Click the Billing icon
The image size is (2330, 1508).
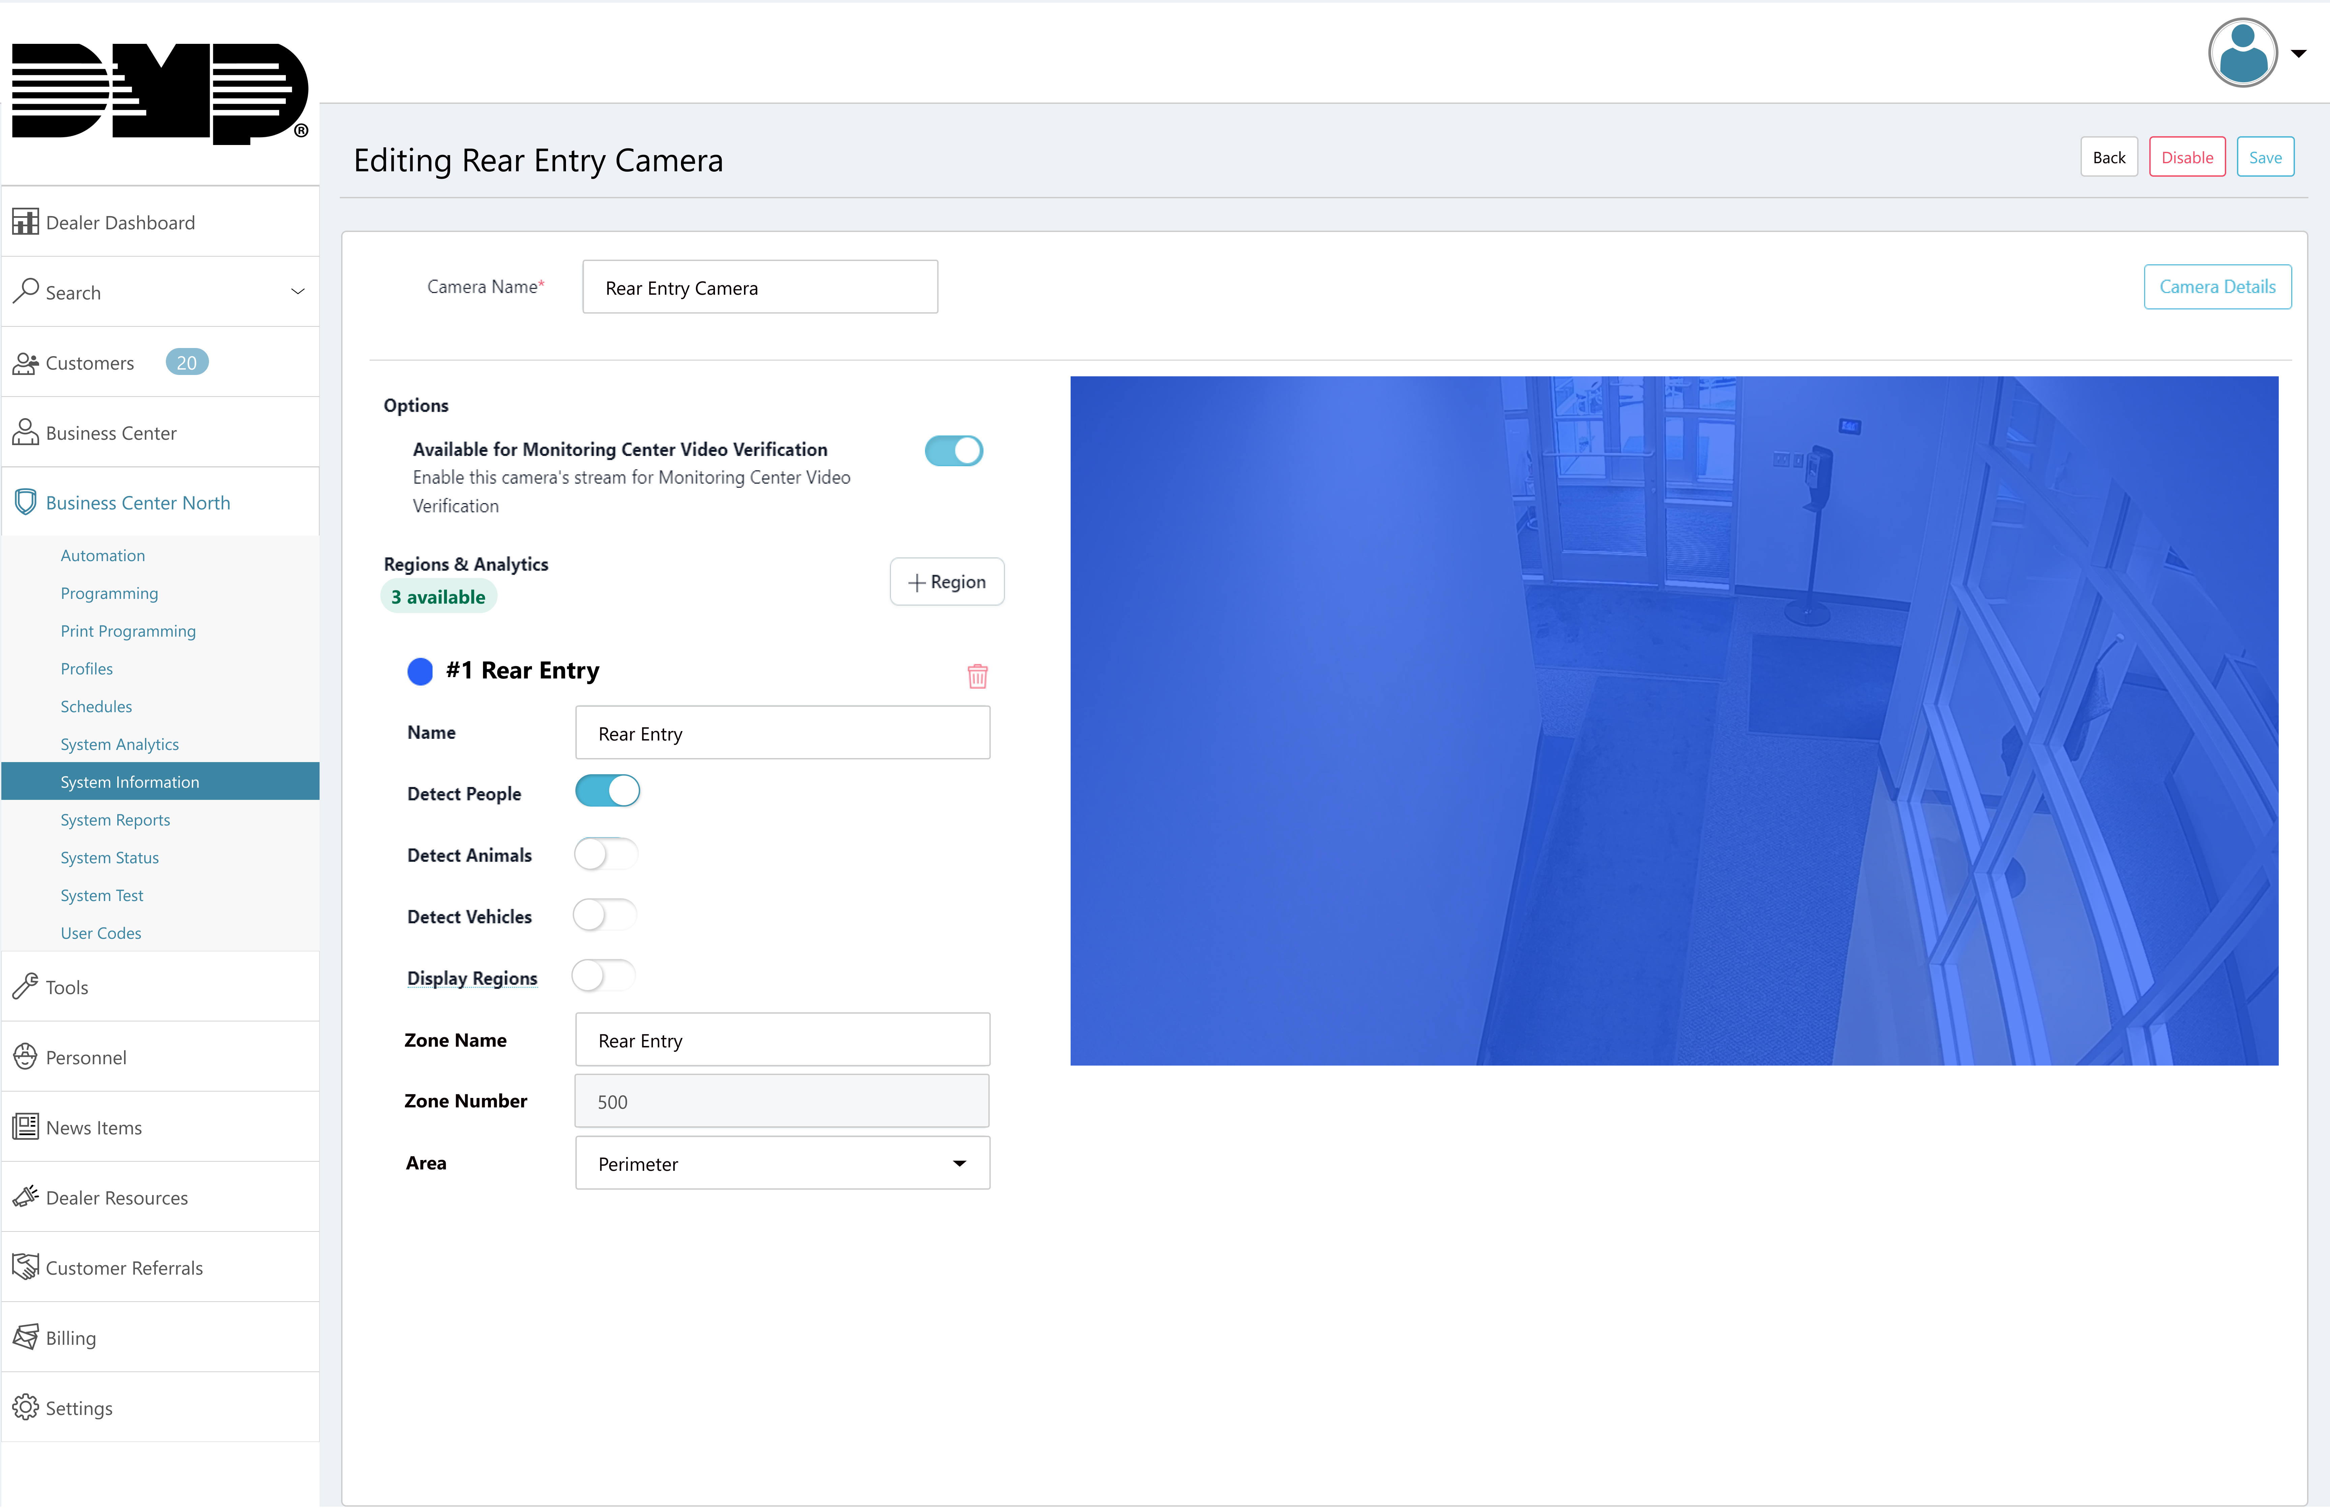(x=25, y=1337)
